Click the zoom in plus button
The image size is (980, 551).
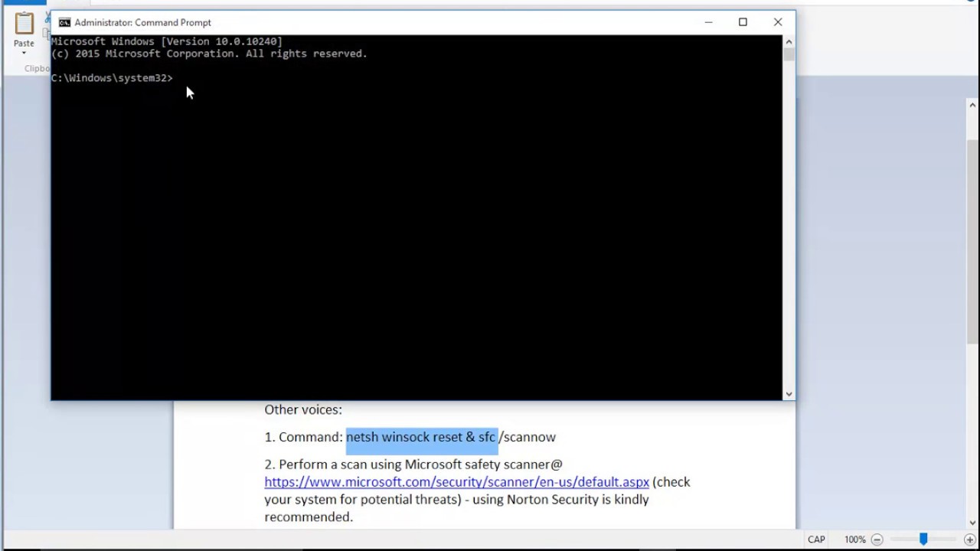[969, 540]
